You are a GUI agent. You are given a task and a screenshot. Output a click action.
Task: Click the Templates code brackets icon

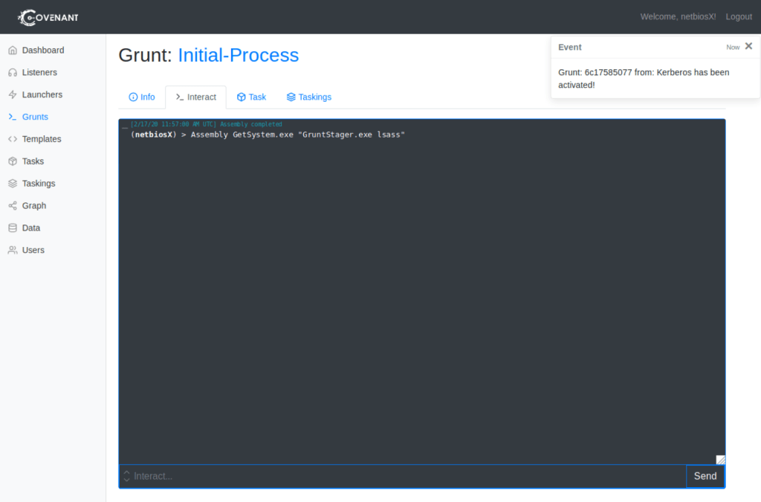click(x=13, y=139)
